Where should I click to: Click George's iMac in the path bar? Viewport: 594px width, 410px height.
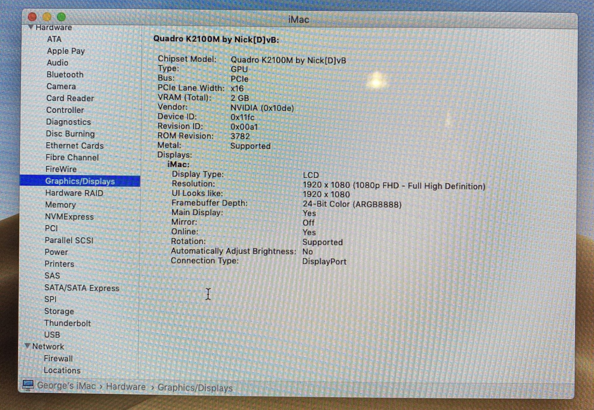coord(66,386)
